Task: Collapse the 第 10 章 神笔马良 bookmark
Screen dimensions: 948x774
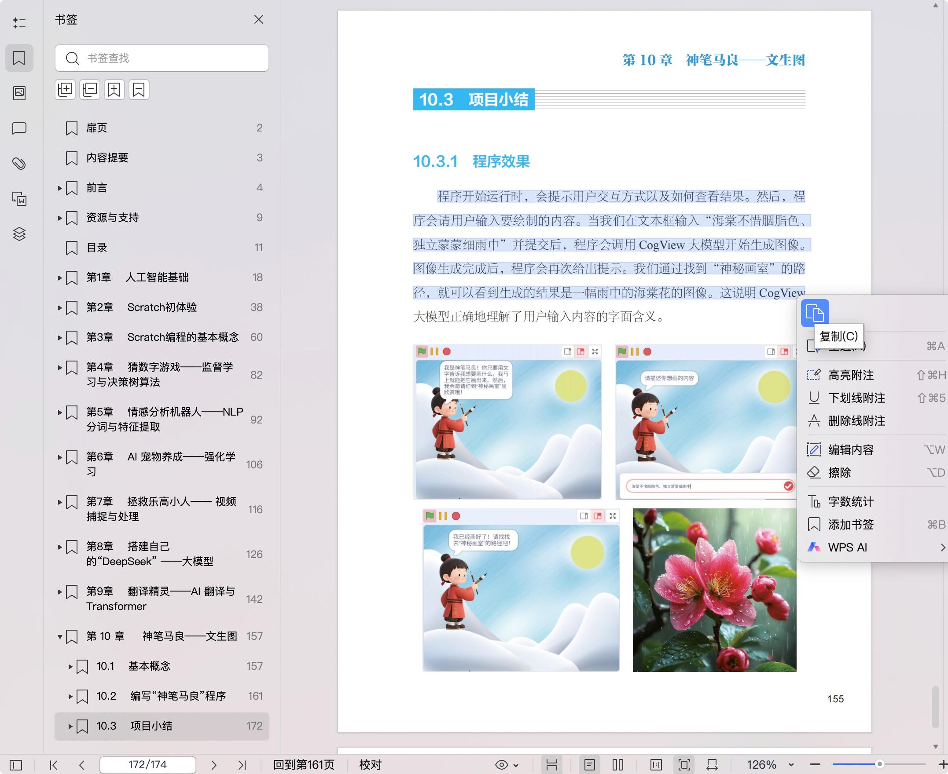Action: [x=60, y=637]
